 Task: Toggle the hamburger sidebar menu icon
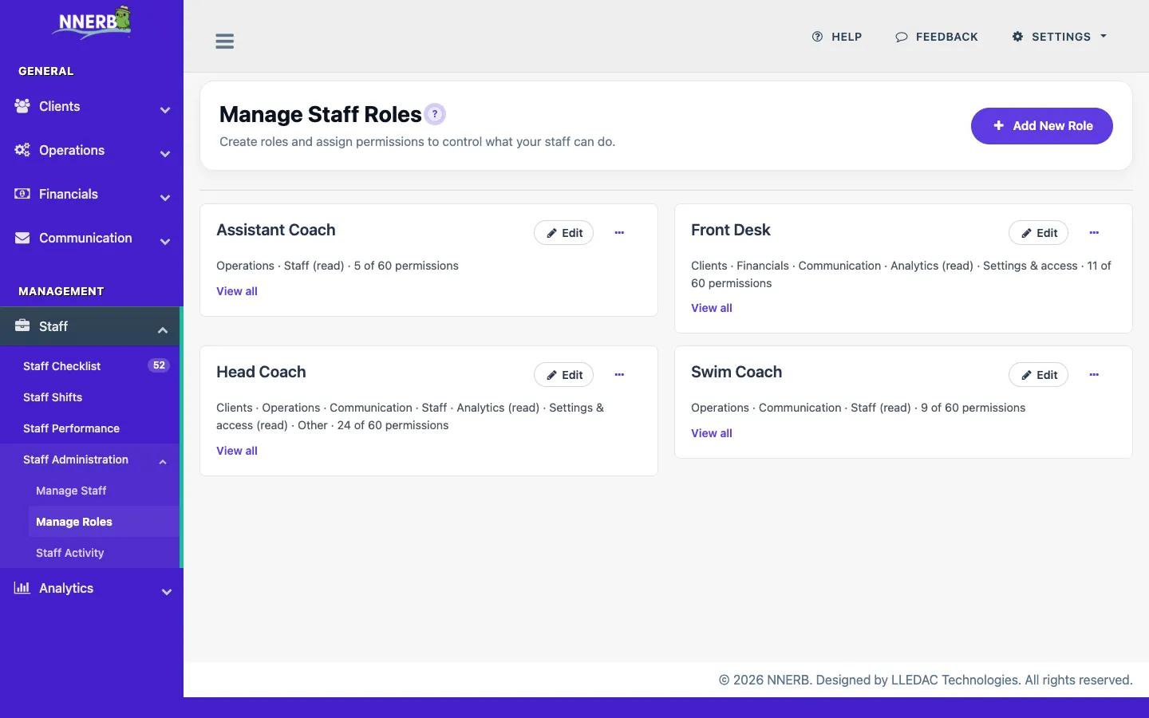(225, 41)
